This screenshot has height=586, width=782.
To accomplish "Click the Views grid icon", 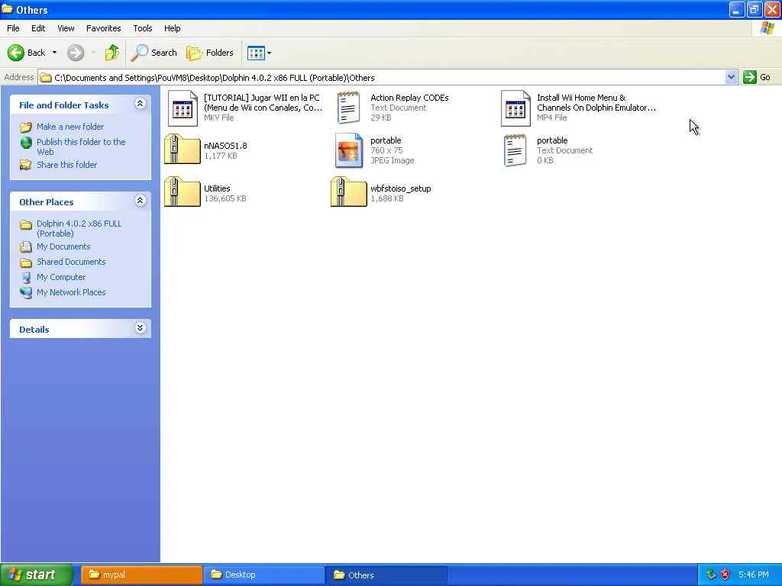I will tap(257, 53).
